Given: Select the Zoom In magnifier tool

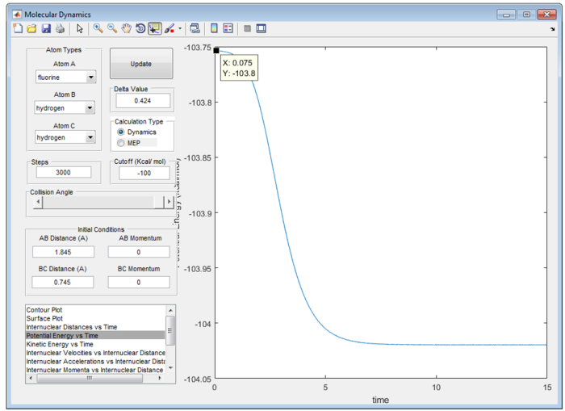Looking at the screenshot, I should [x=98, y=28].
